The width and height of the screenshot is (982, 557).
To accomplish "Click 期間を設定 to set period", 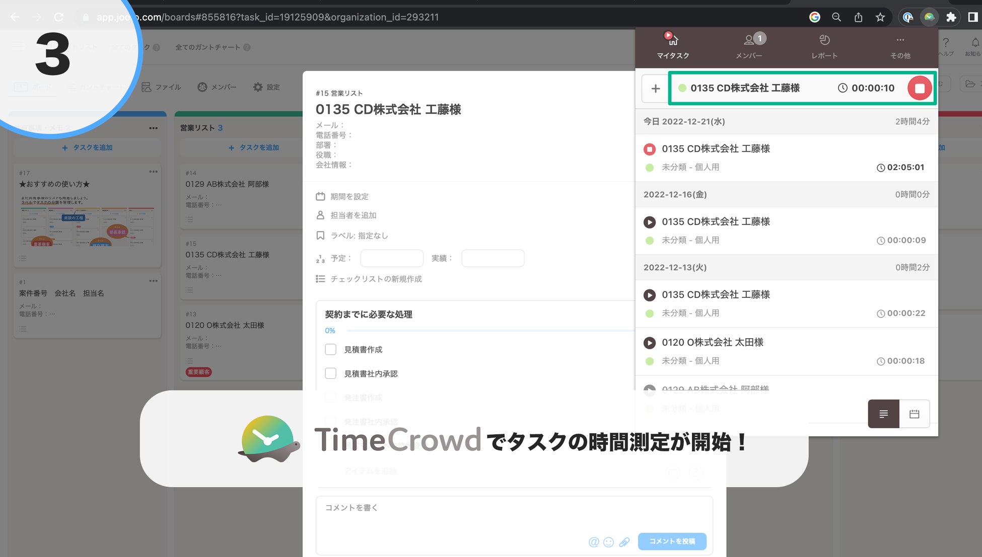I will (349, 196).
